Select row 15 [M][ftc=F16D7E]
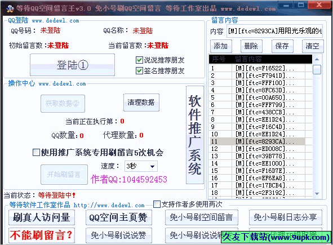The height and width of the screenshot is (245, 333). click(x=260, y=171)
